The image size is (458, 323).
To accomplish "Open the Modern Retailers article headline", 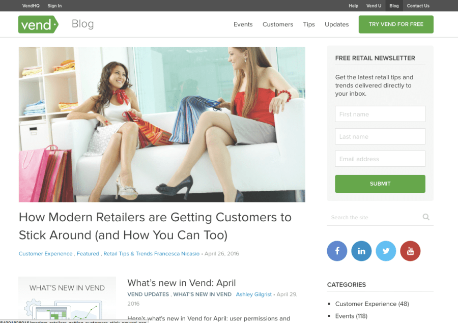I will pyautogui.click(x=155, y=226).
